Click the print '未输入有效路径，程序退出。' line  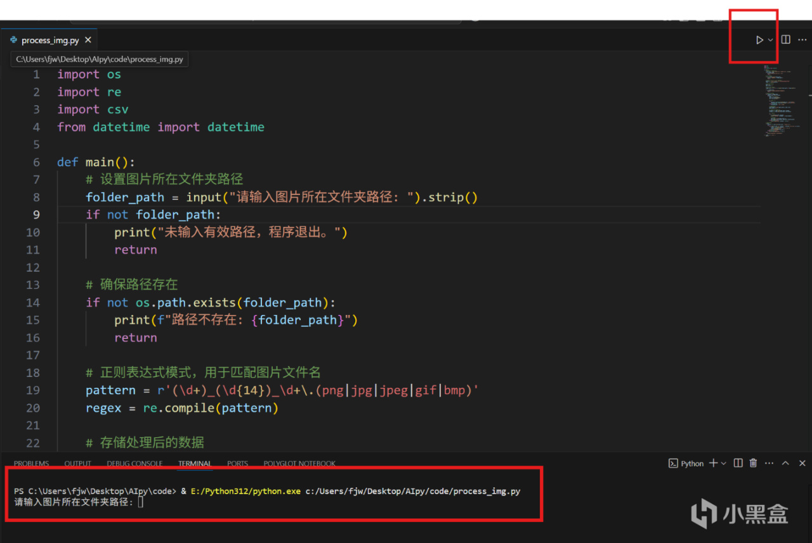231,233
